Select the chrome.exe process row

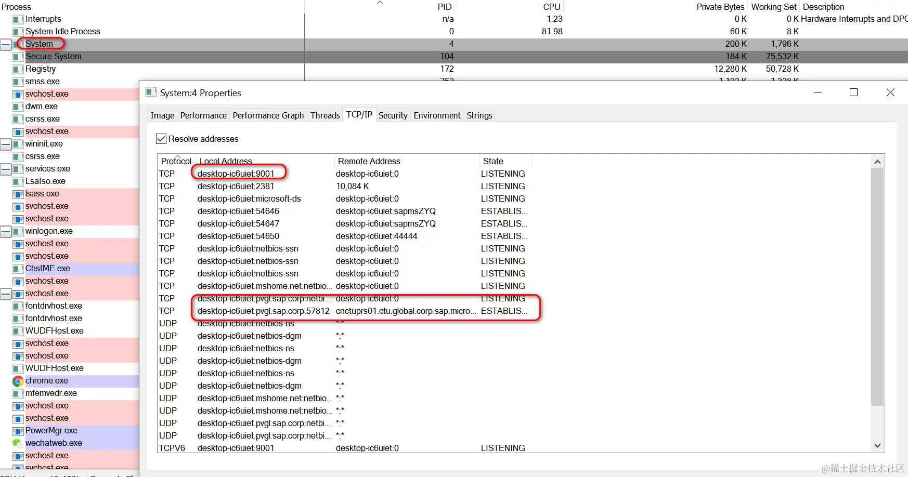pos(70,381)
